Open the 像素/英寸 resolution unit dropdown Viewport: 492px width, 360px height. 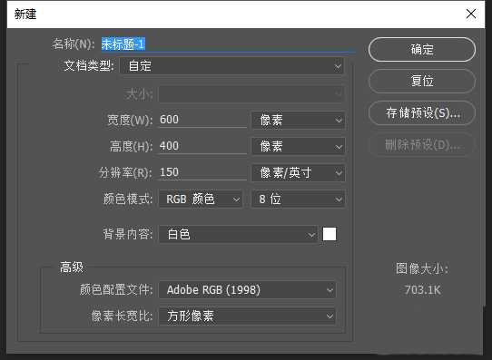click(x=298, y=172)
